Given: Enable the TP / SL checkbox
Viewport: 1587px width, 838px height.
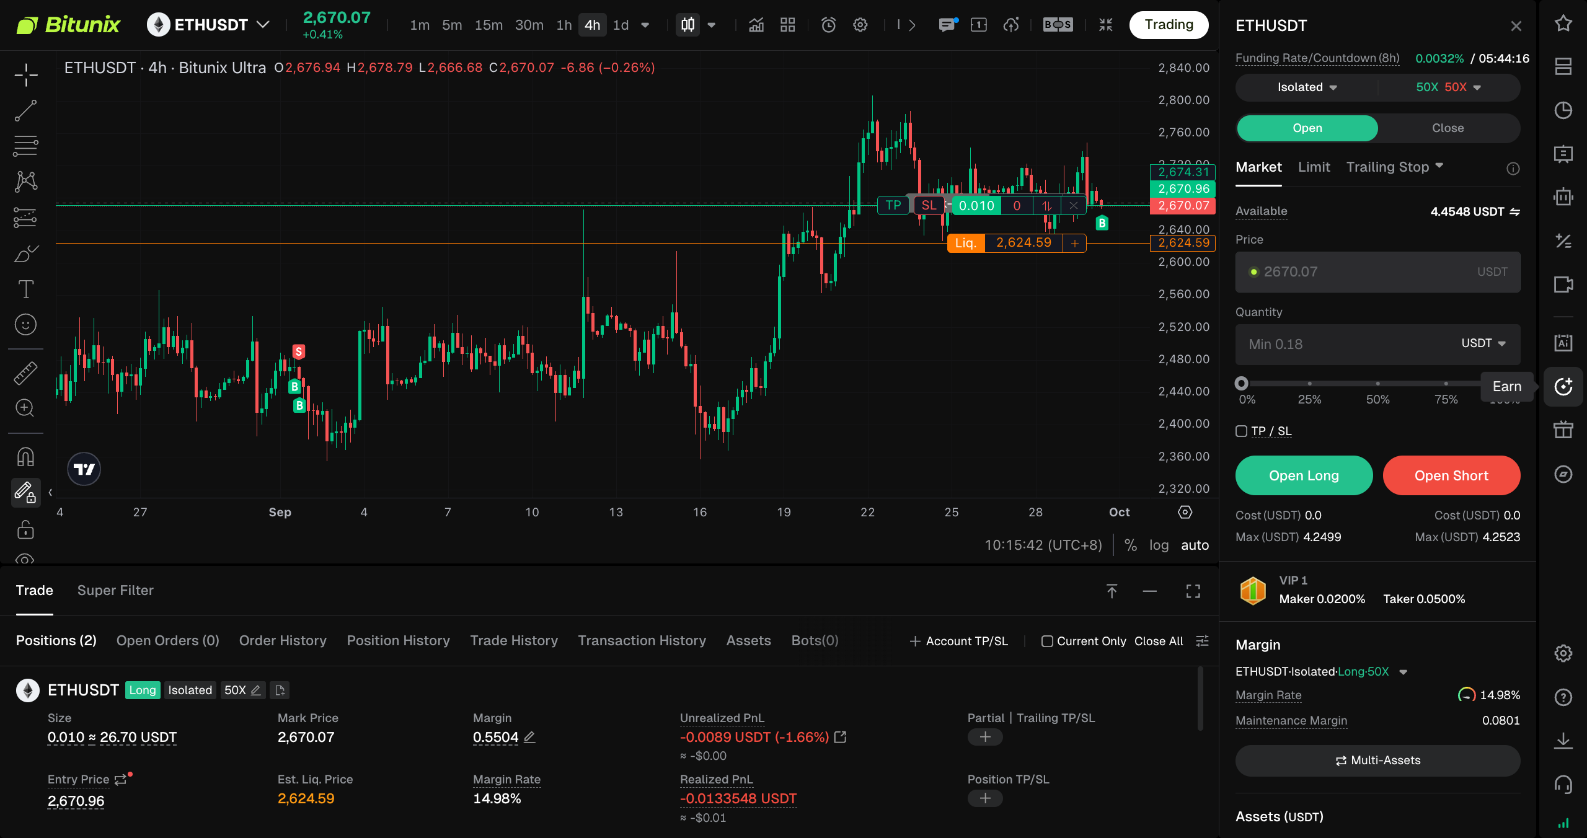Looking at the screenshot, I should pyautogui.click(x=1241, y=431).
